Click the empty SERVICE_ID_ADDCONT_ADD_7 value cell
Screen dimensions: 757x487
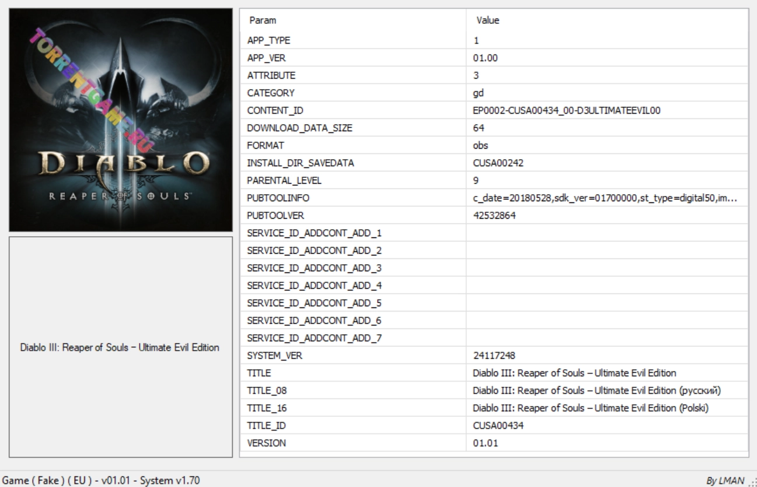tap(607, 338)
